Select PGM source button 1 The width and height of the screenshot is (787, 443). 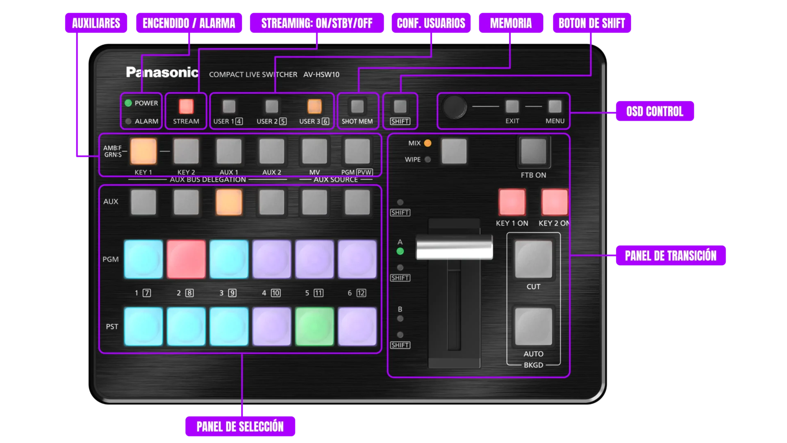click(143, 259)
